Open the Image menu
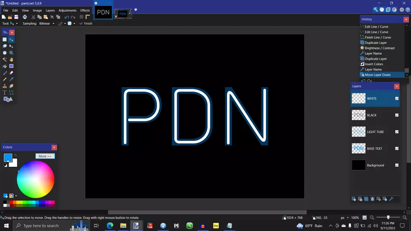Viewport: 411px width, 231px height. [37, 10]
